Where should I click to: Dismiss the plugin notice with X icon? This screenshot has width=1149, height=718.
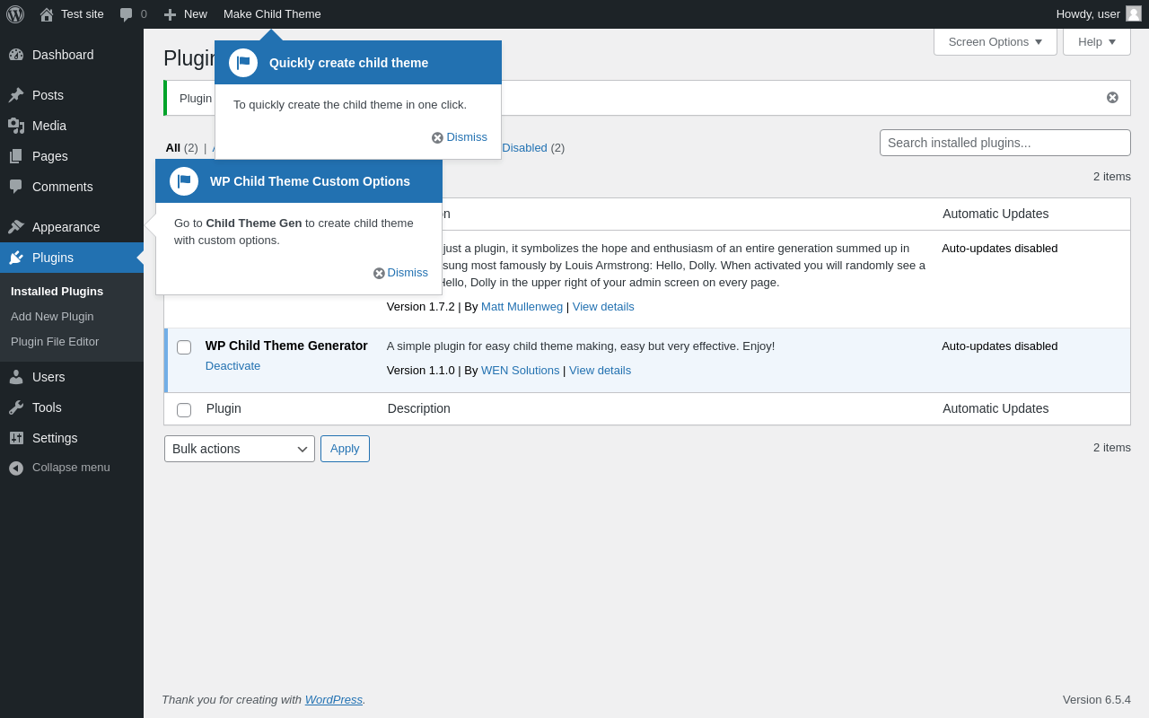(x=1112, y=98)
